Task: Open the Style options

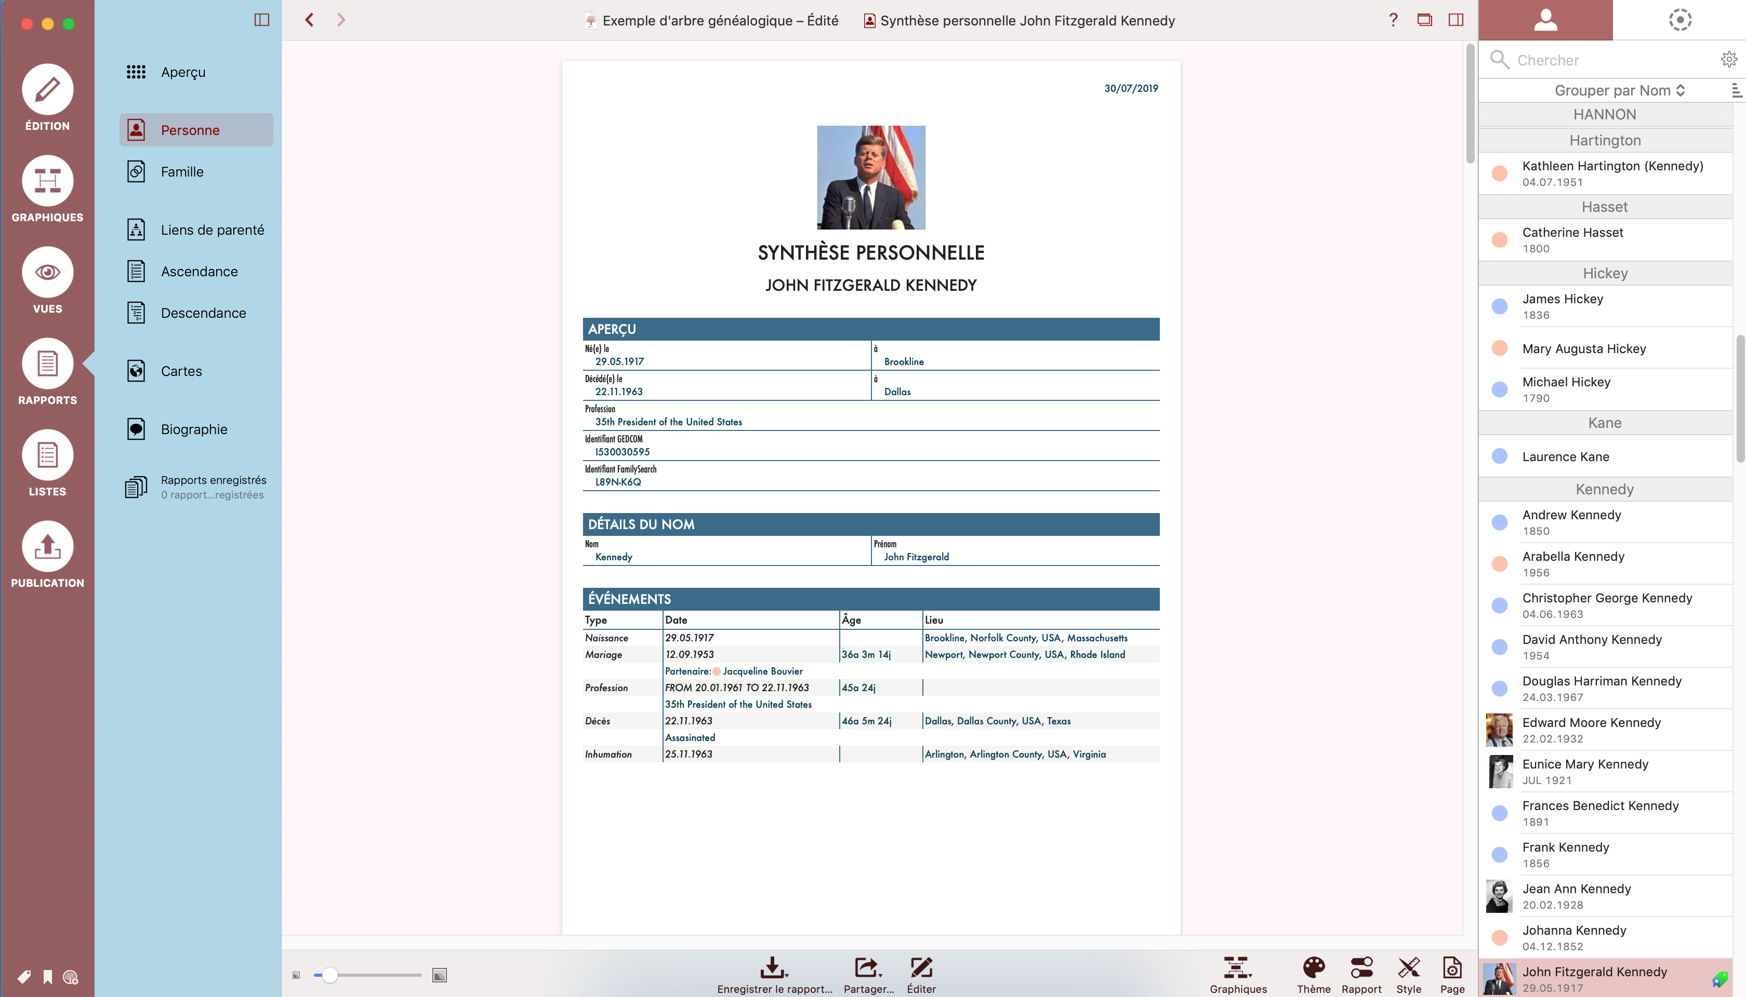Action: pos(1408,975)
